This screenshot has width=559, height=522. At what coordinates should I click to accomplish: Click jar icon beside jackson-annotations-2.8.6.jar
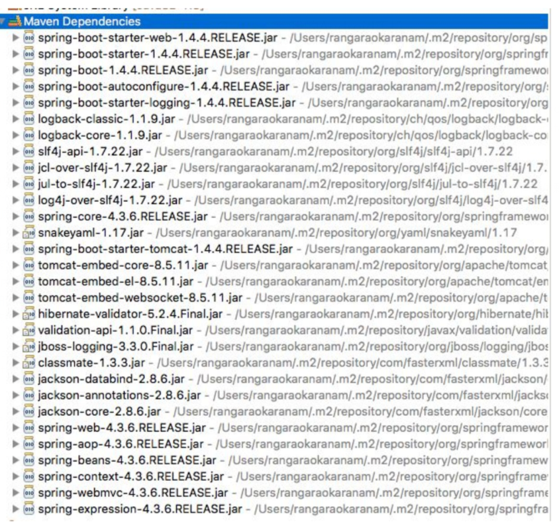[28, 395]
